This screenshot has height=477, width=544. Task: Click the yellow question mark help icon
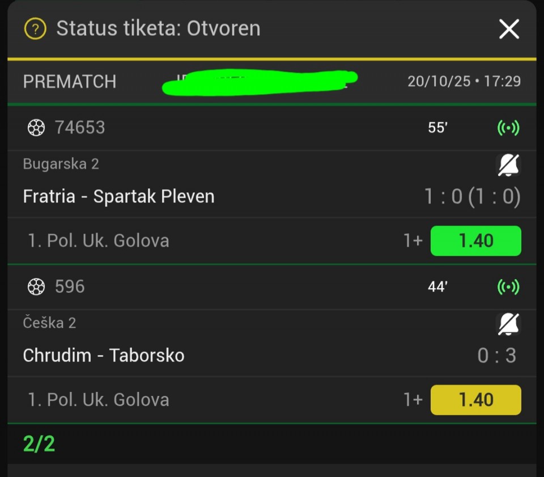35,28
